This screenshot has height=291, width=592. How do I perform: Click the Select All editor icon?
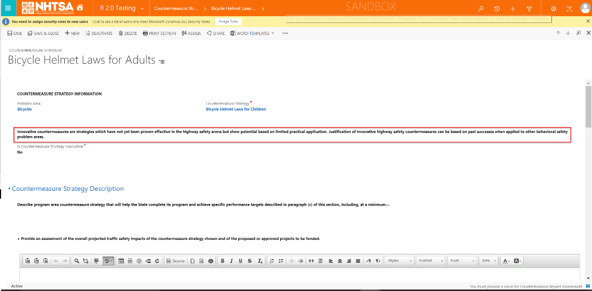coord(97,261)
